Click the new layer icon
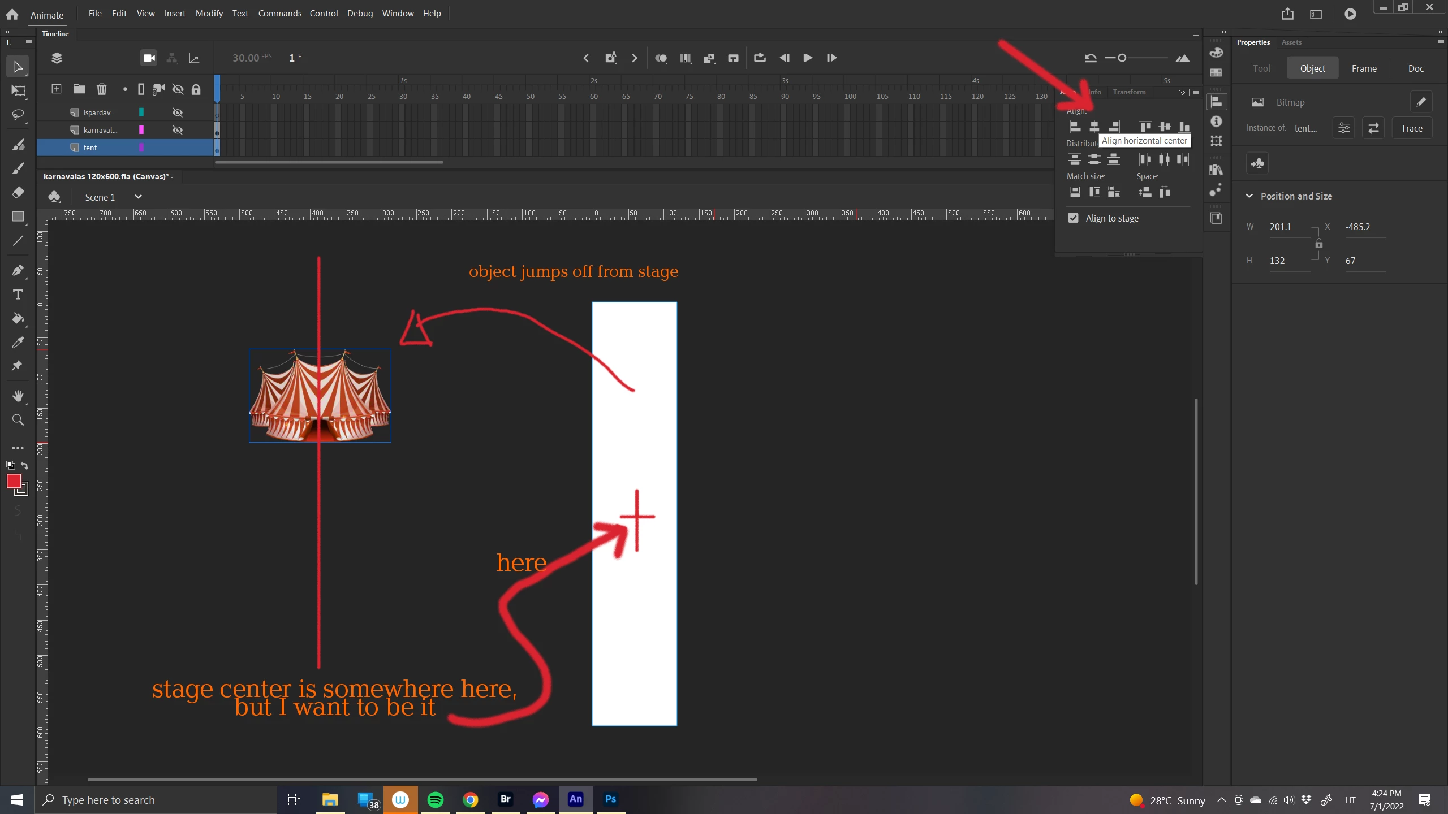Screen dimensions: 1448x814 57,89
